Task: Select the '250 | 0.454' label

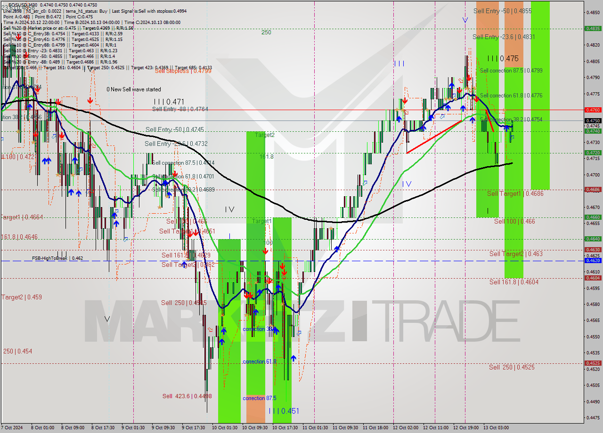Action: (x=18, y=351)
